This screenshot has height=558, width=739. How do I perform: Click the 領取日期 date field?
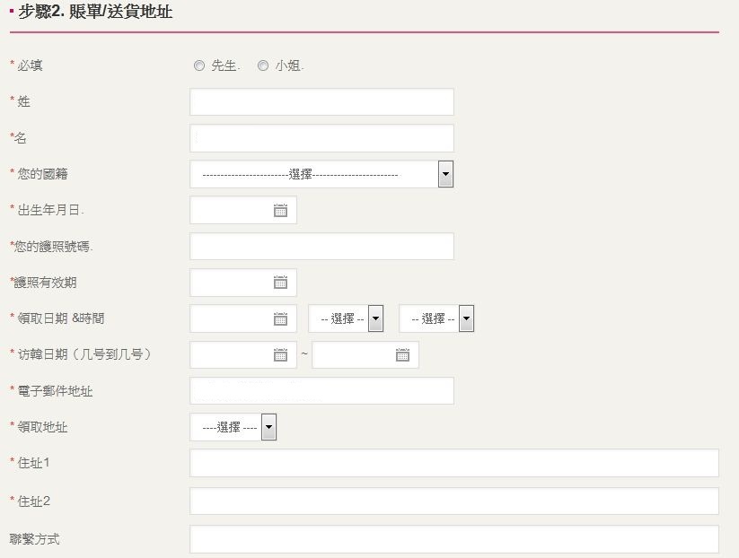click(x=243, y=318)
